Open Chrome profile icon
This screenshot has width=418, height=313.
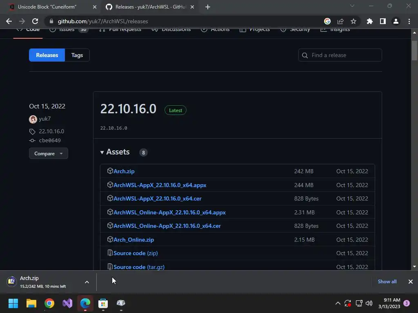[x=396, y=21]
